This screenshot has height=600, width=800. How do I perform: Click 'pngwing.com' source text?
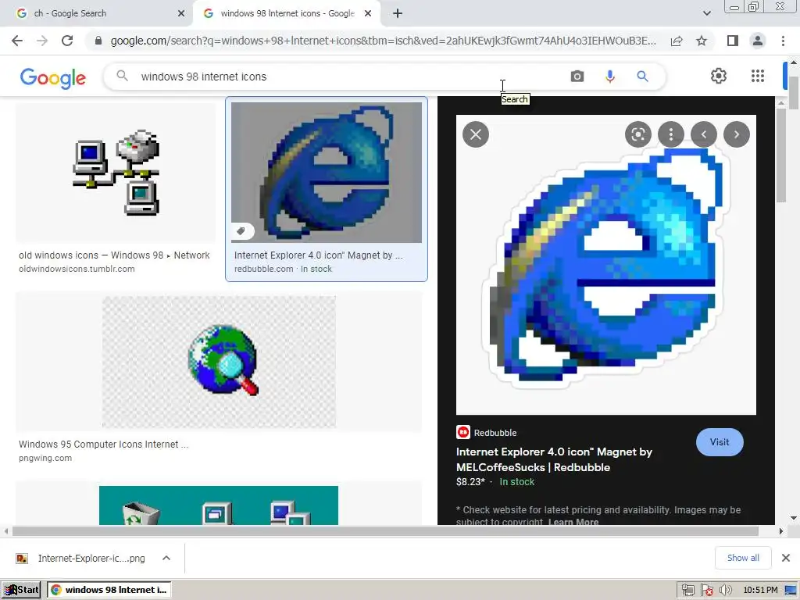(x=45, y=458)
